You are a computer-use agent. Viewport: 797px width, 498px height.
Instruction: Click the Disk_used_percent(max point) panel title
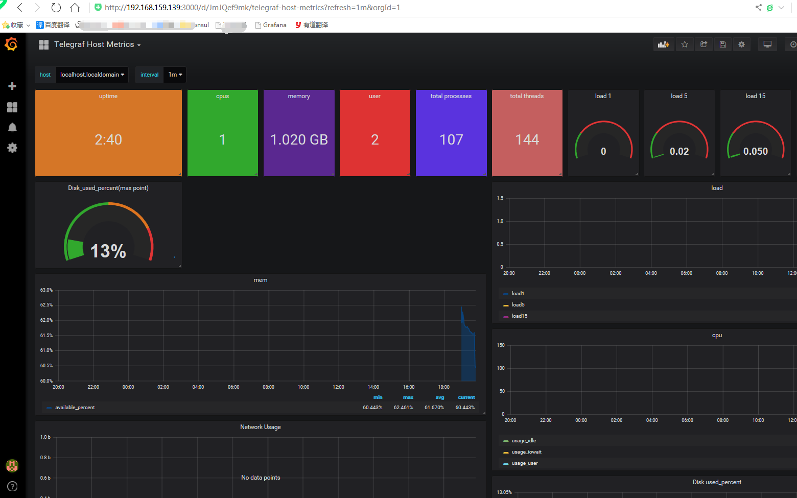point(108,188)
